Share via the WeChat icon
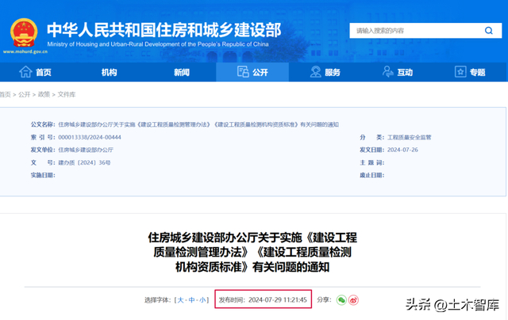Viewport: 508px width, 320px height. coord(341,300)
